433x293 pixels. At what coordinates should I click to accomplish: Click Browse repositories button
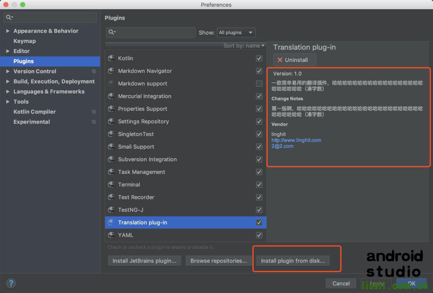point(219,260)
